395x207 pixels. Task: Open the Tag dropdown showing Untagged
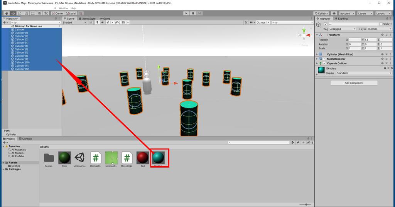click(343, 29)
